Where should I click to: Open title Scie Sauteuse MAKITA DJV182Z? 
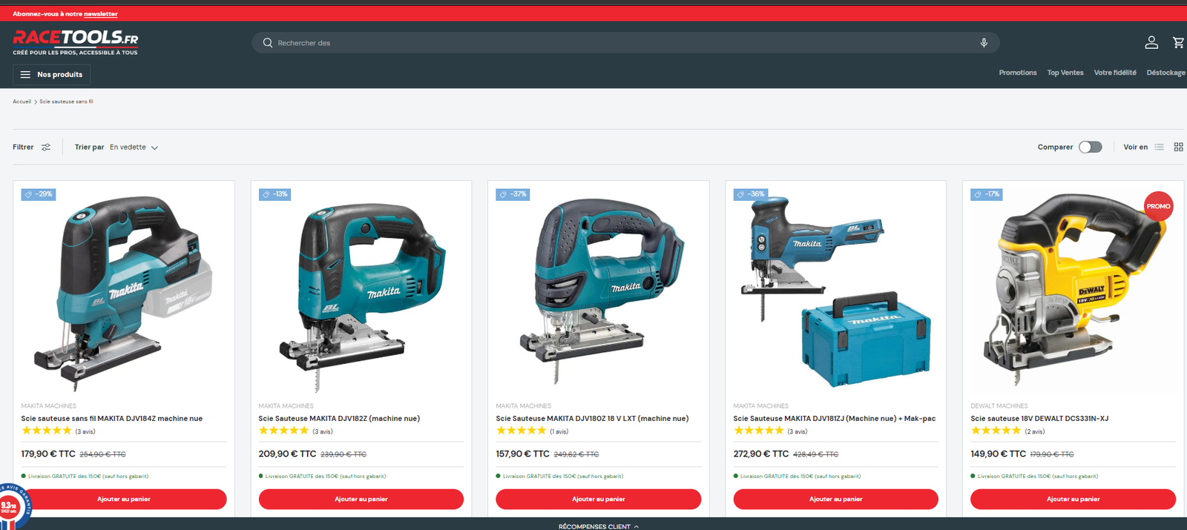(339, 419)
